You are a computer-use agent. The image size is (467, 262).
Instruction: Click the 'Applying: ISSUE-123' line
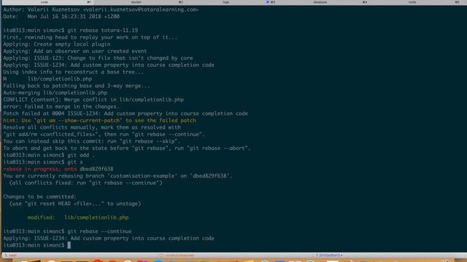pos(98,58)
